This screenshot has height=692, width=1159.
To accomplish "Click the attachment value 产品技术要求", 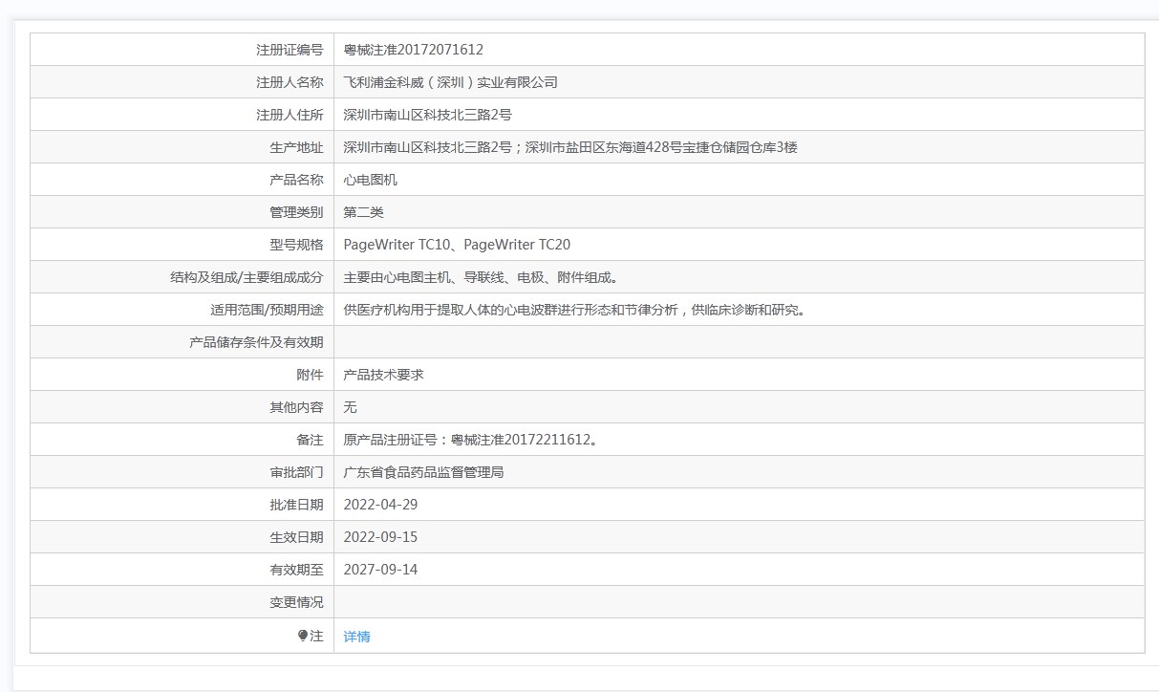I will [x=383, y=375].
